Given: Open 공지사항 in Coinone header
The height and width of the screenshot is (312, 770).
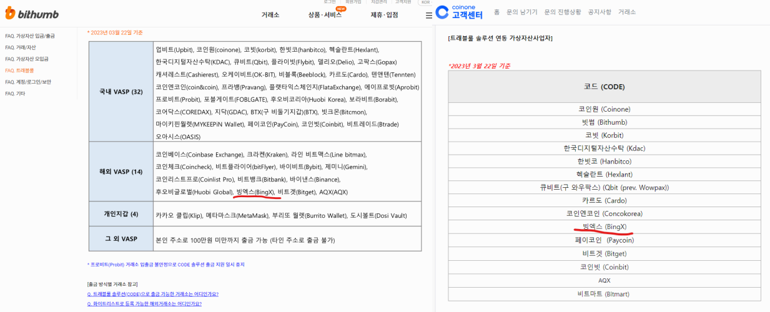Looking at the screenshot, I should [600, 12].
